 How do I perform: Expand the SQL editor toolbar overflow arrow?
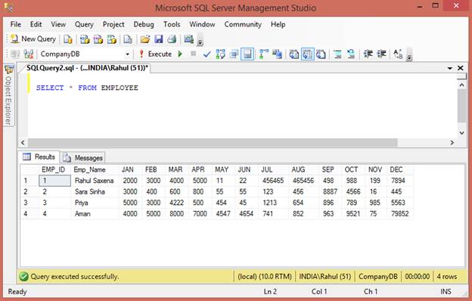pos(408,56)
